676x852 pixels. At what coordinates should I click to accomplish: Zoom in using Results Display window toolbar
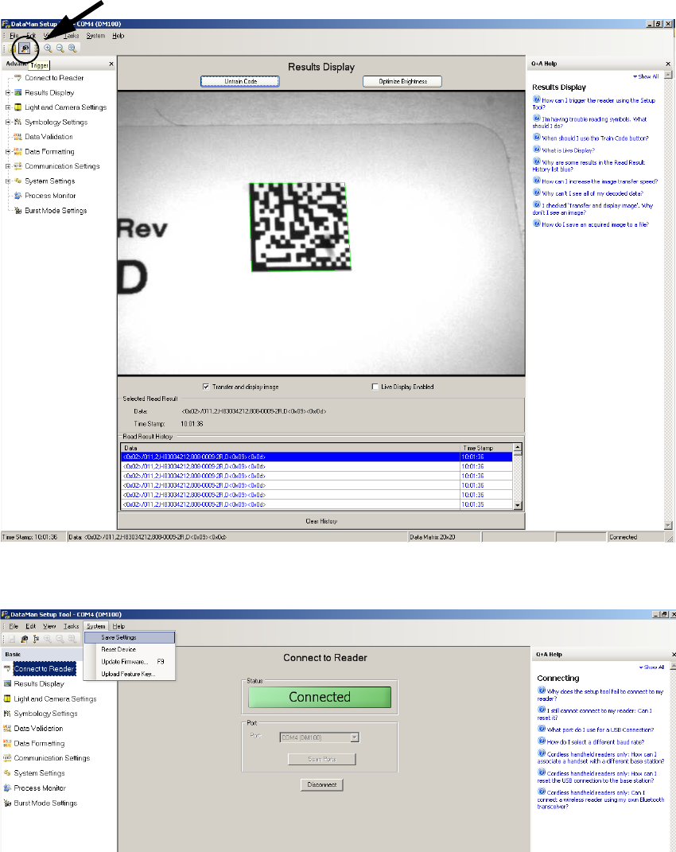click(48, 49)
